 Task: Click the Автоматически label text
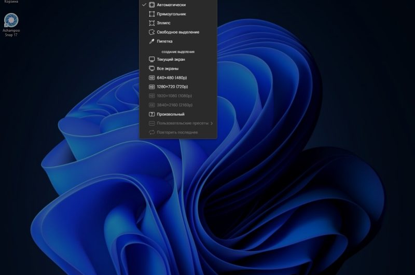tap(171, 5)
